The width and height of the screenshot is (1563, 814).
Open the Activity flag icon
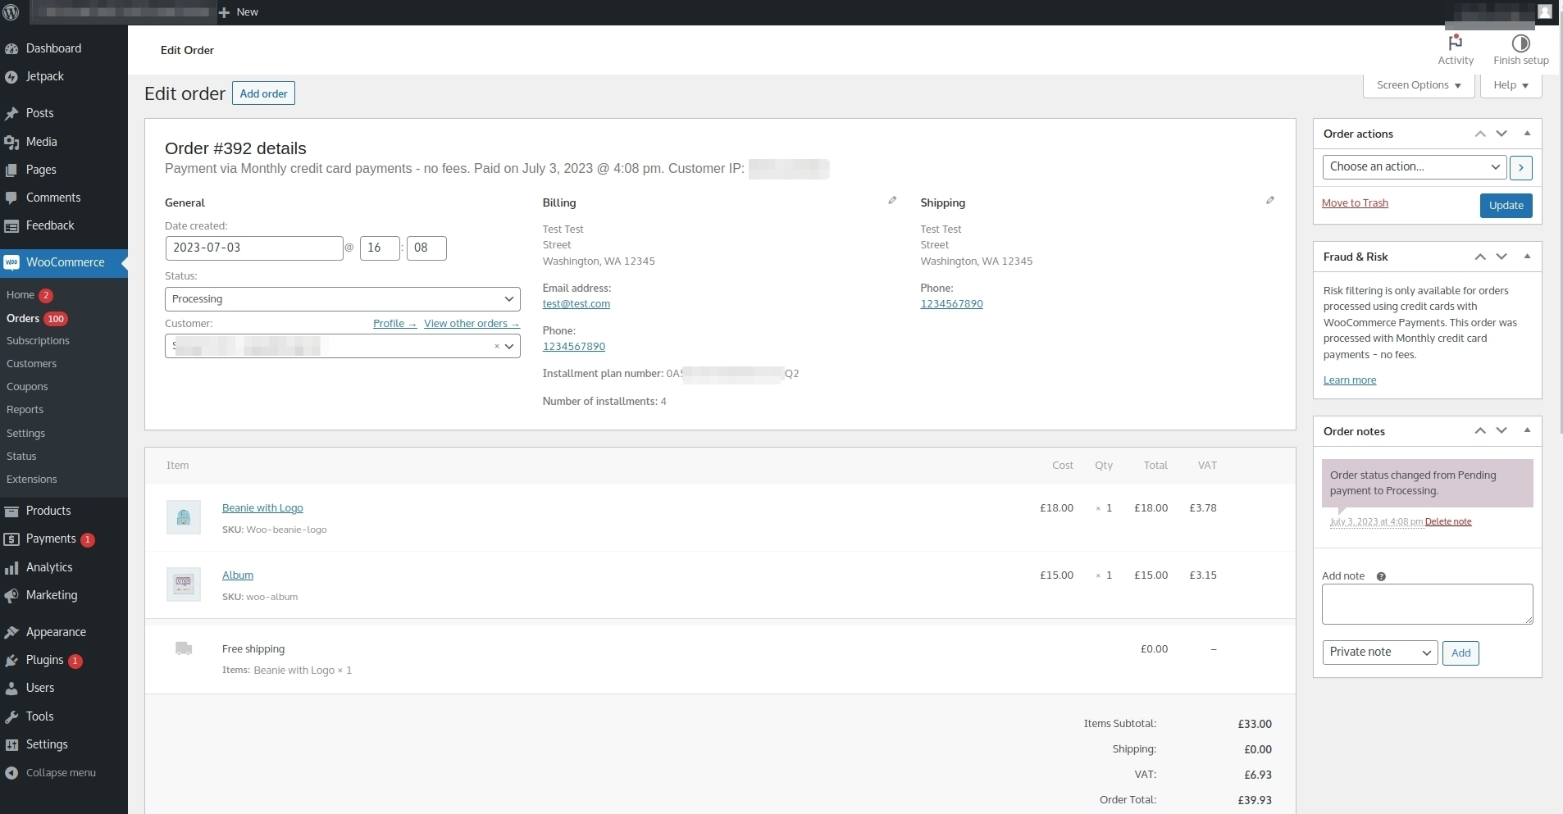[1456, 43]
